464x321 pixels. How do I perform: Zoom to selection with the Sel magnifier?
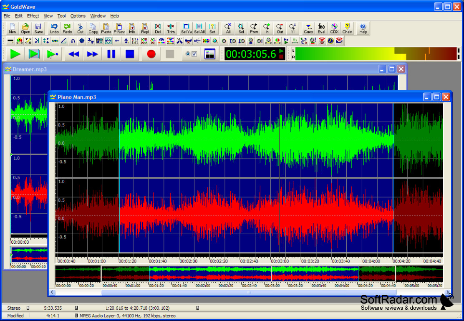click(241, 28)
